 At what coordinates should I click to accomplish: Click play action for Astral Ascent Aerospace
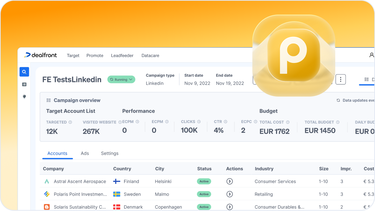(x=230, y=181)
